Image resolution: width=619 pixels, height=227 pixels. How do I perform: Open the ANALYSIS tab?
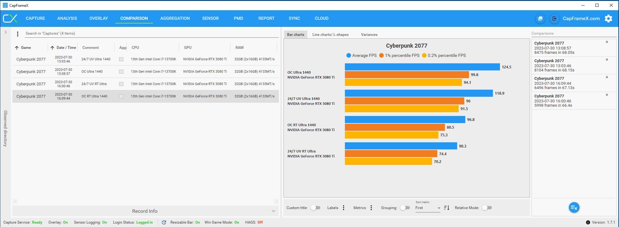point(67,19)
